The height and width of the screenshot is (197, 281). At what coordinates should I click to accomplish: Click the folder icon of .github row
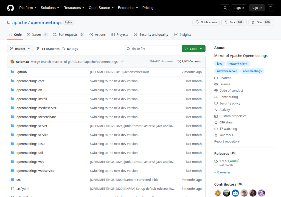(x=12, y=72)
